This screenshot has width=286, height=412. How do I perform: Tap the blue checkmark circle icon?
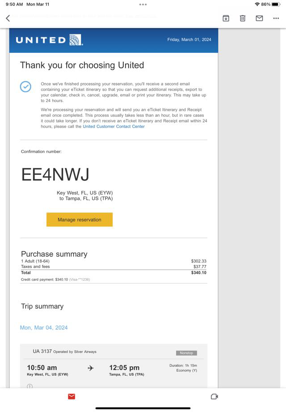click(26, 87)
